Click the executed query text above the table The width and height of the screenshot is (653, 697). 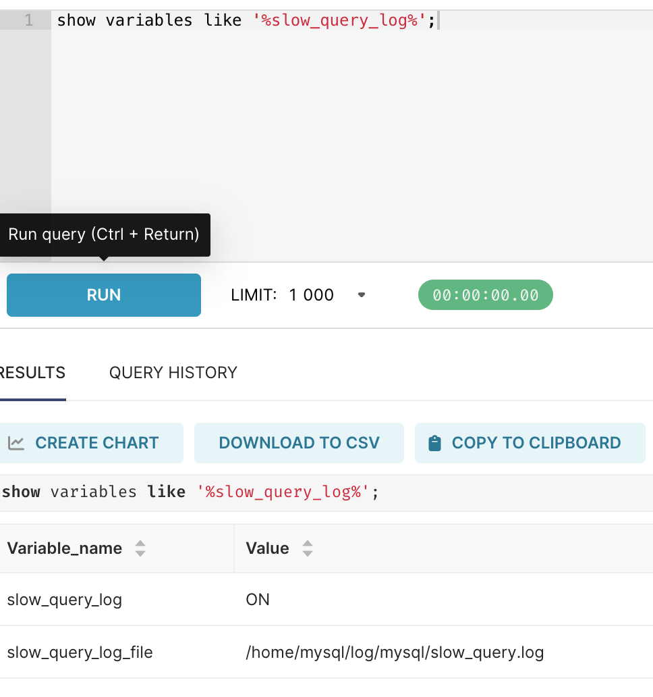pyautogui.click(x=190, y=492)
